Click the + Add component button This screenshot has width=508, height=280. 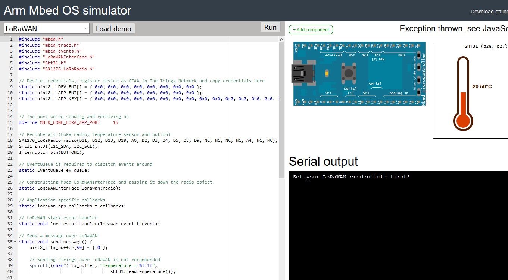[x=311, y=29]
